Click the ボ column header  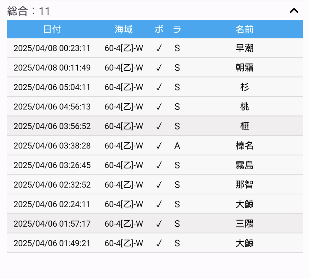159,29
